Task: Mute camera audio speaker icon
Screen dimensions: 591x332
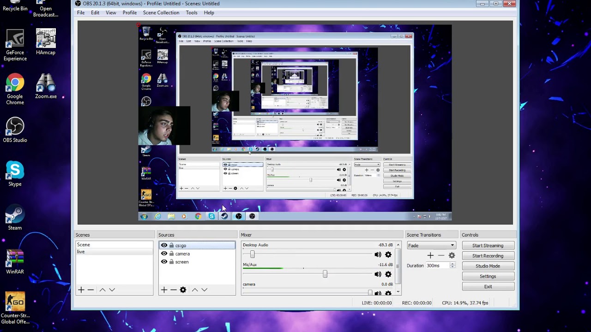Action: (x=378, y=293)
